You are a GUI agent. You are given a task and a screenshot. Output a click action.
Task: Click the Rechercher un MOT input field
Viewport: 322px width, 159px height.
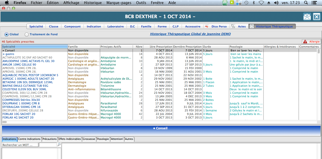tap(20, 145)
